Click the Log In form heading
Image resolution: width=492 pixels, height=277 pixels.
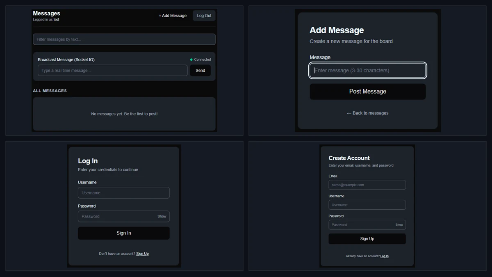pyautogui.click(x=88, y=161)
